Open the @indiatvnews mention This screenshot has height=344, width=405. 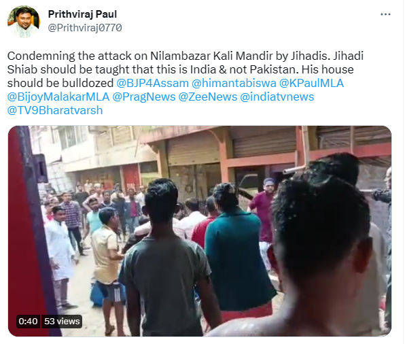[x=277, y=97]
